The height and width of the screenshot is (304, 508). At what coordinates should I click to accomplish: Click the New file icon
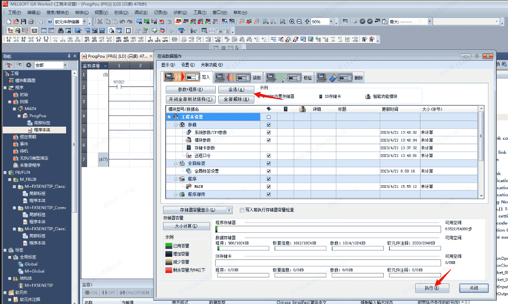[x=9, y=21]
